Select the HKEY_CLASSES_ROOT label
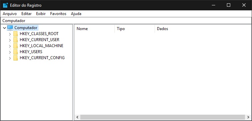The image size is (252, 121). tap(39, 34)
